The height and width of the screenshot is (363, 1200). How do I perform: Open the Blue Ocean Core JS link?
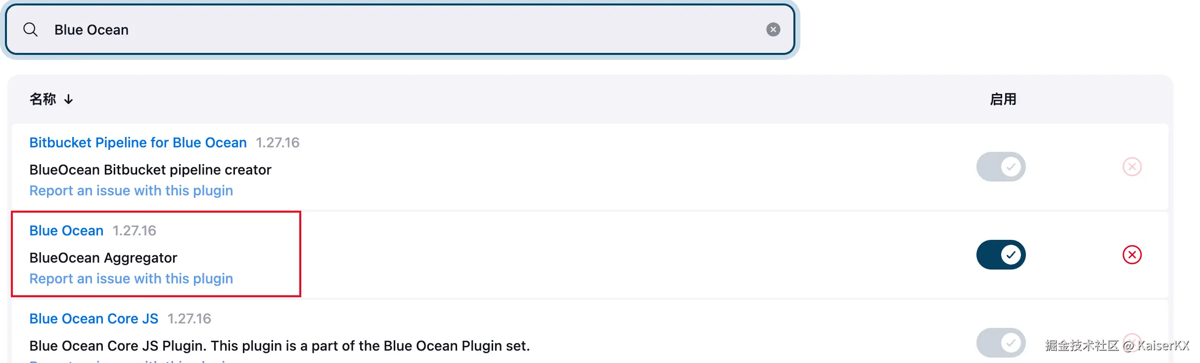pyautogui.click(x=93, y=318)
